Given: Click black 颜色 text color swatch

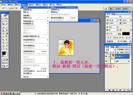Looking at the screenshot, I should (126, 34).
